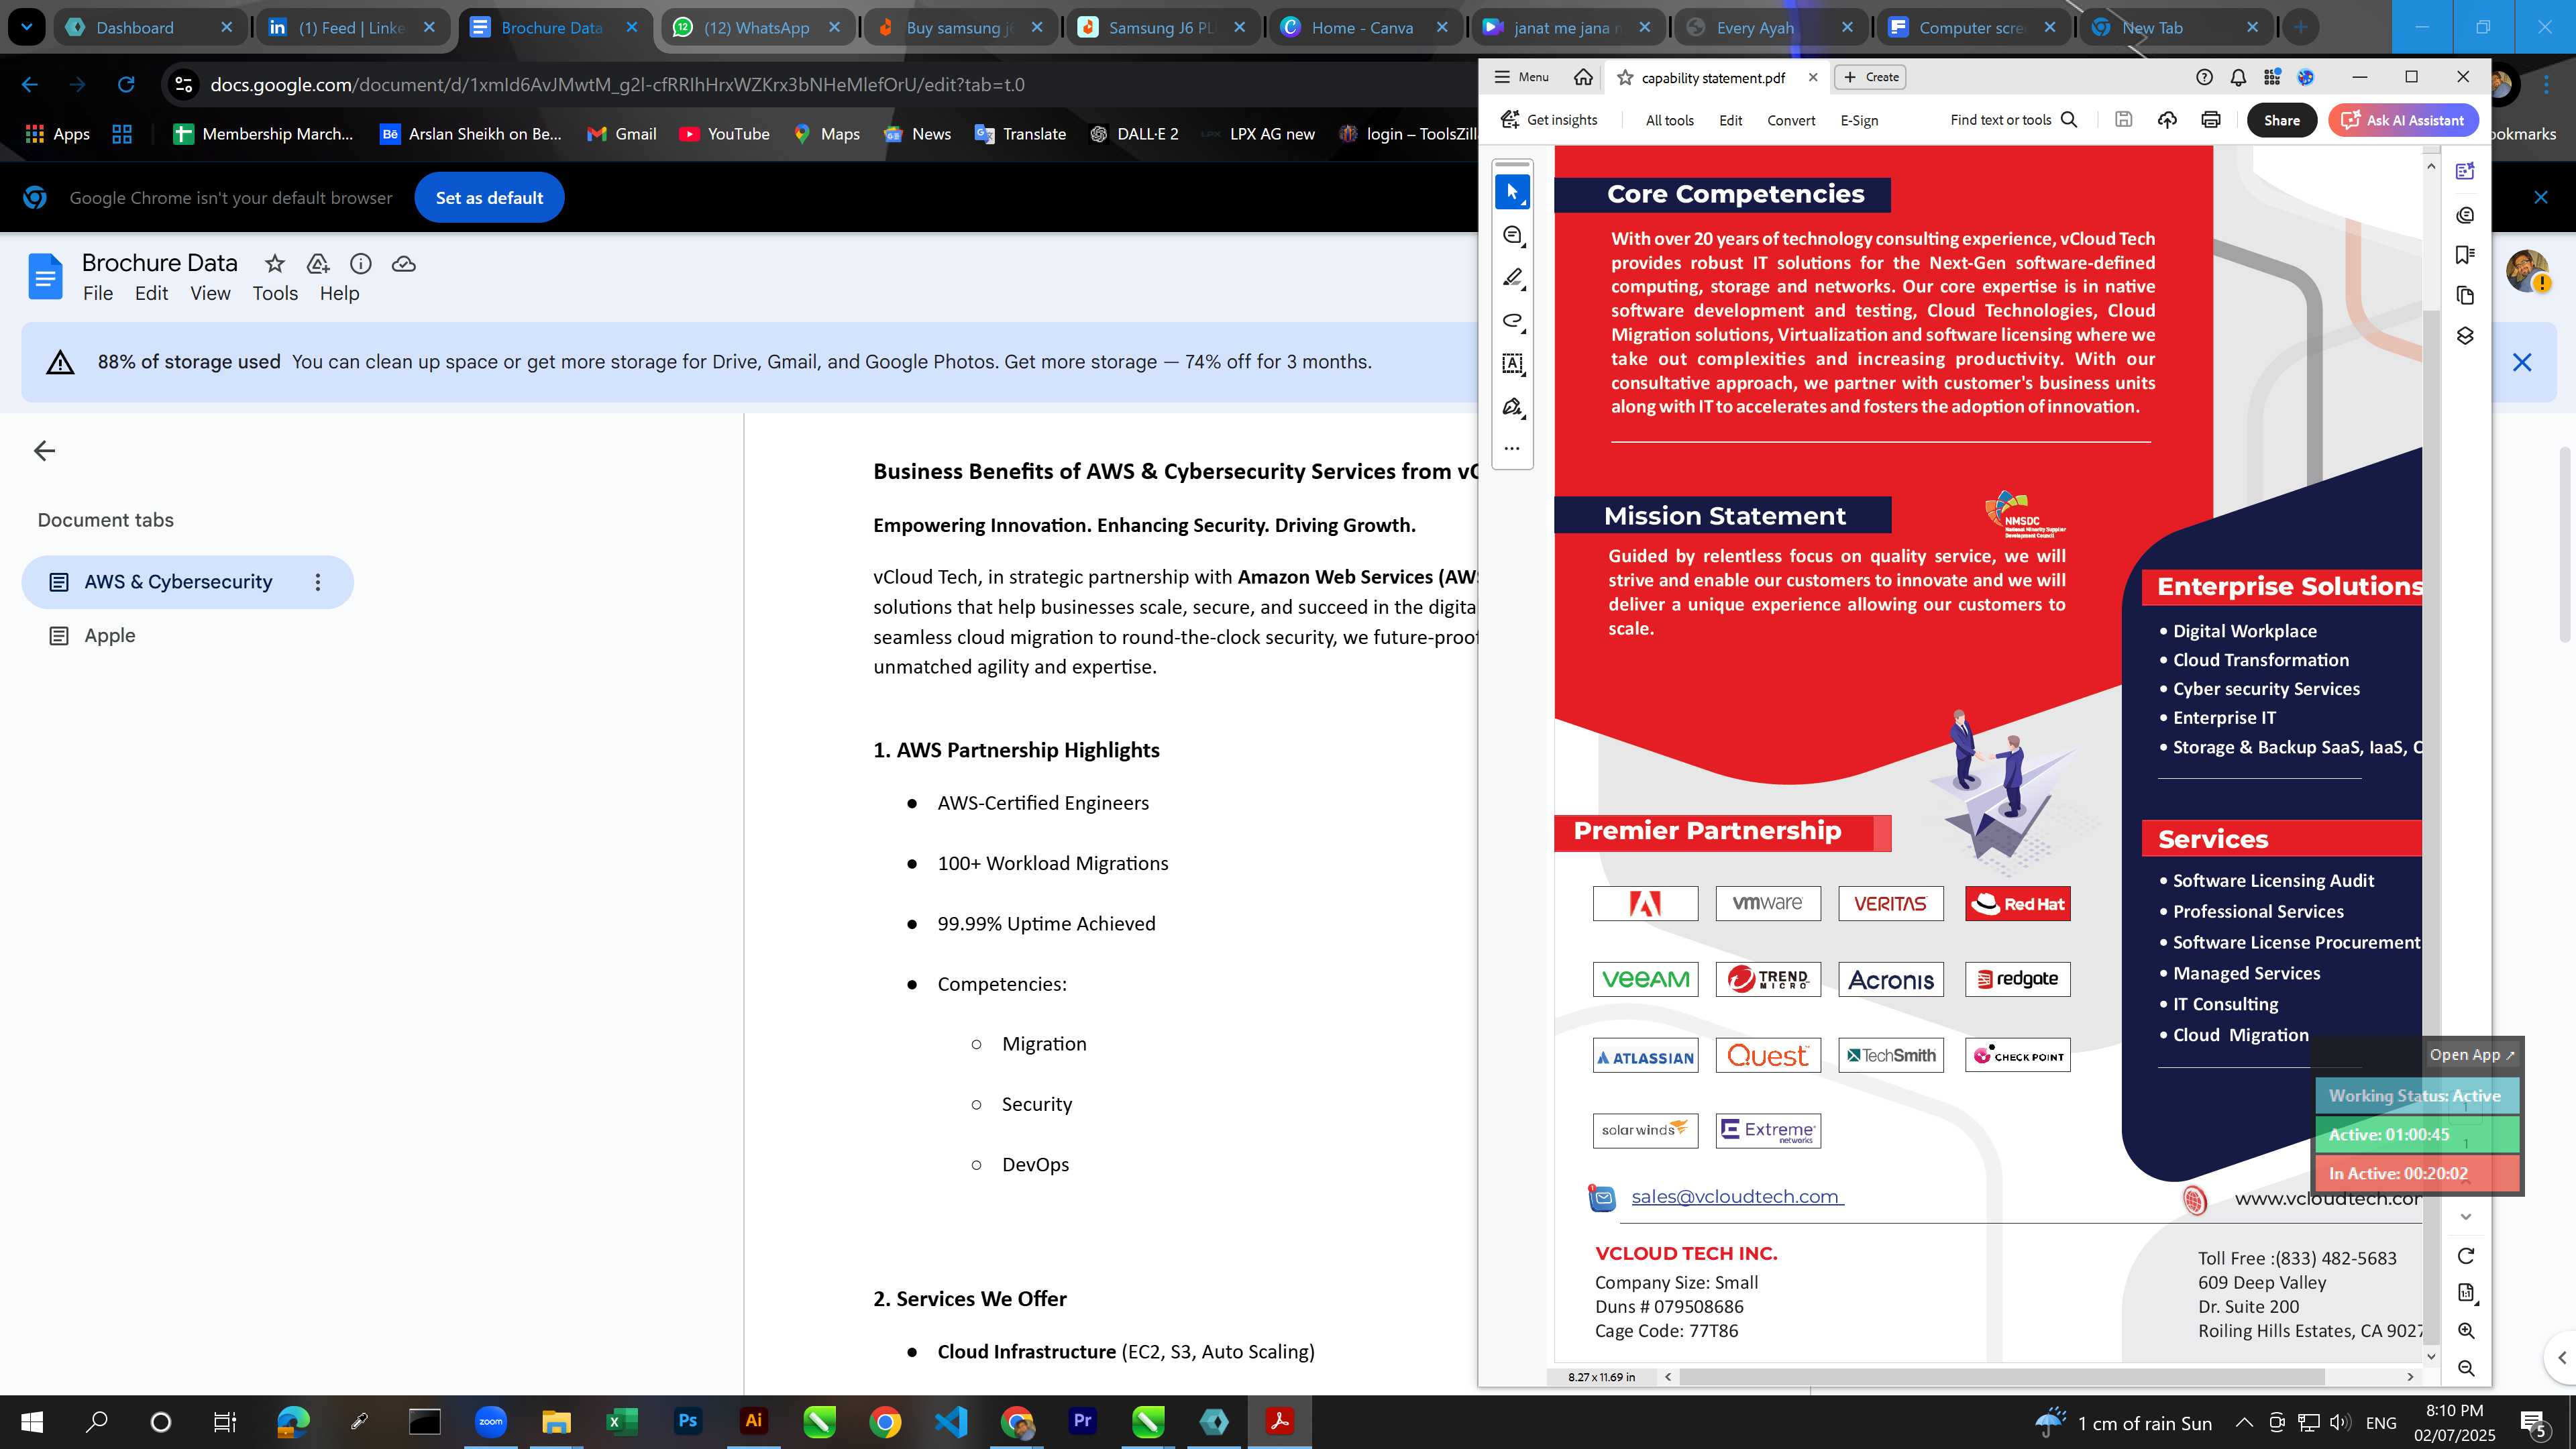
Task: Open the Google Docs Tools menu
Action: tap(275, 294)
